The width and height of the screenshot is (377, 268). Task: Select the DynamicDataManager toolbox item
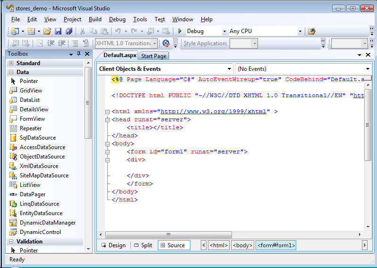pyautogui.click(x=43, y=223)
